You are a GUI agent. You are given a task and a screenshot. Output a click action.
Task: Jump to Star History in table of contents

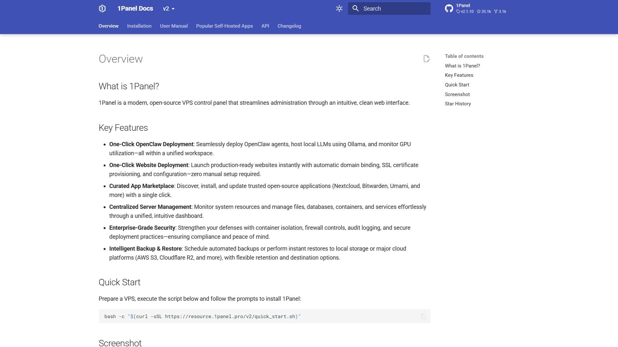coord(458,104)
